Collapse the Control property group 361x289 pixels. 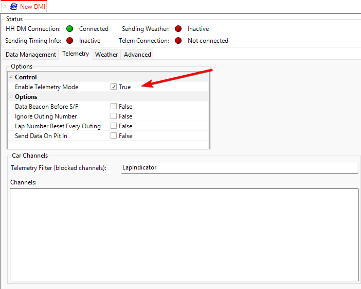coord(11,77)
